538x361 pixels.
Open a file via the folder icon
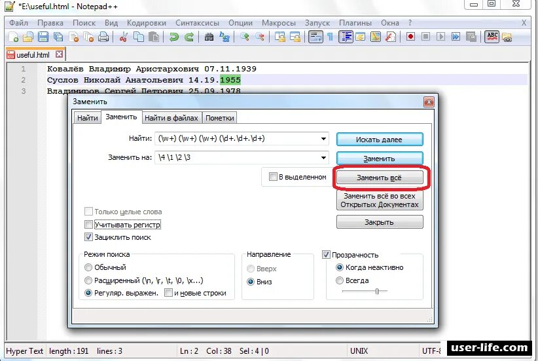28,37
